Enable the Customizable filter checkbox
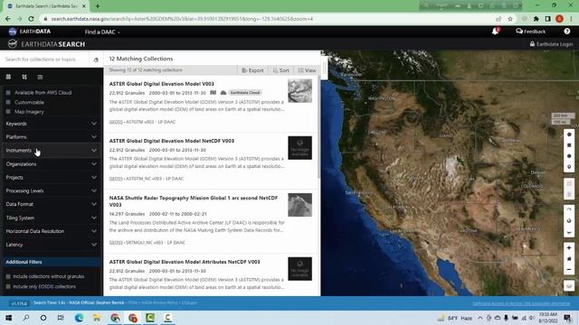579x325 pixels. [8, 102]
